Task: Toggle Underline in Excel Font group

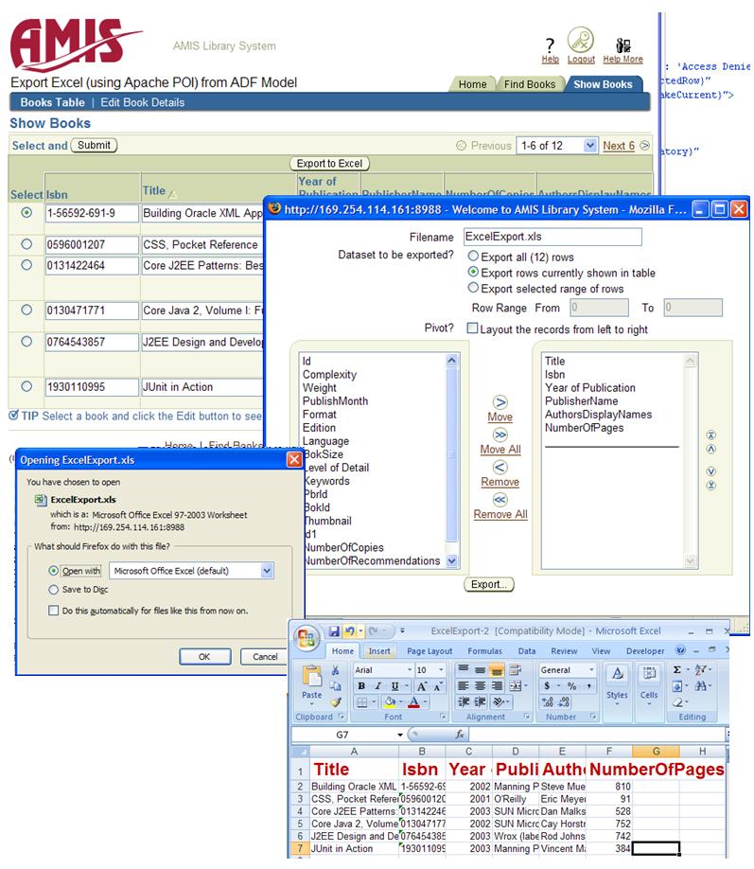Action: point(395,685)
